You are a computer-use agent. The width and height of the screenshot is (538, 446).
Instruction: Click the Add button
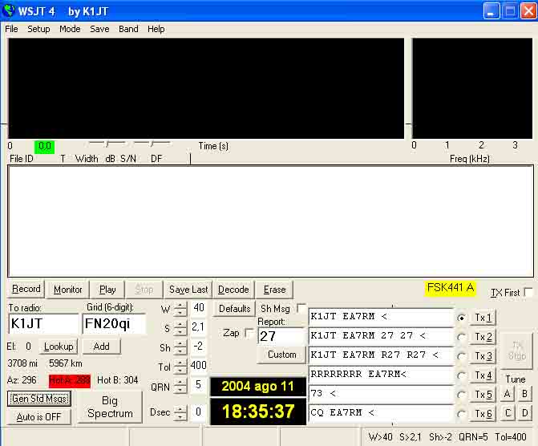click(x=102, y=347)
